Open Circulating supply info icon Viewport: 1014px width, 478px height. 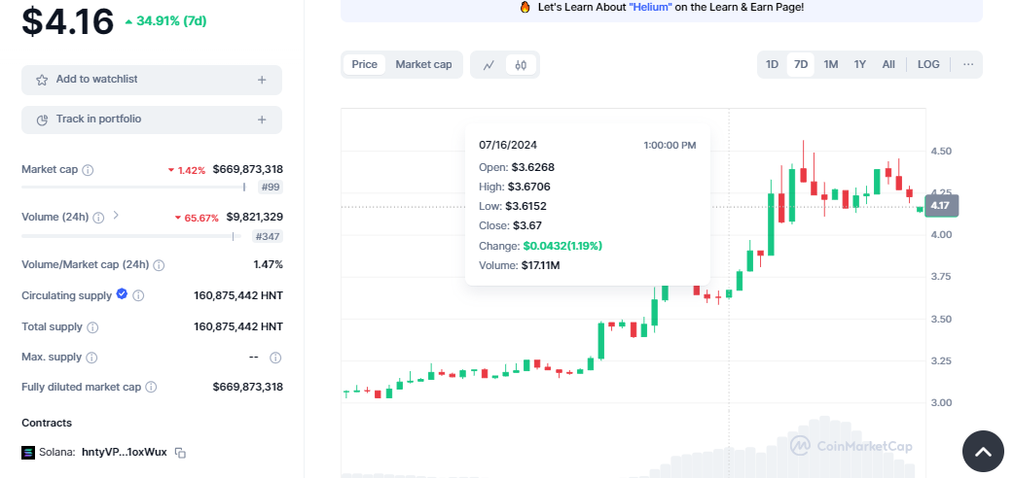click(138, 296)
